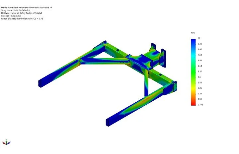The width and height of the screenshot is (239, 154).
Task: Click legend value '6.14'
Action: click(x=200, y=66)
